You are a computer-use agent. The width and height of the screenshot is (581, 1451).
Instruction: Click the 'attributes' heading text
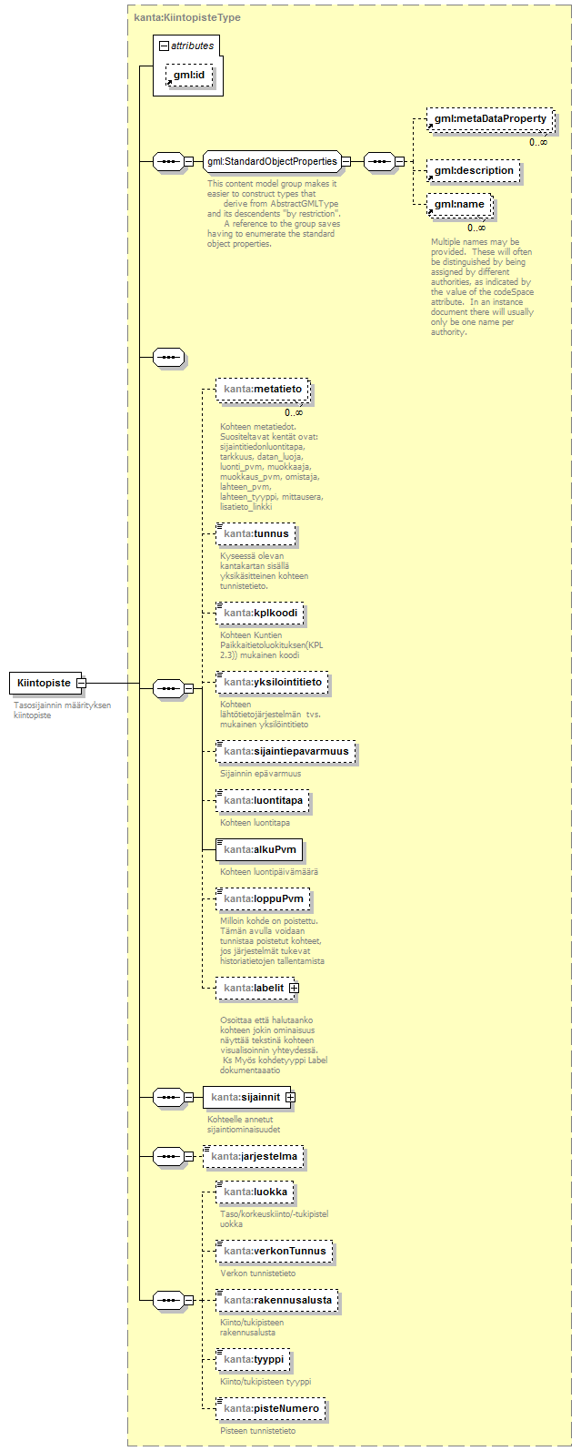[193, 46]
